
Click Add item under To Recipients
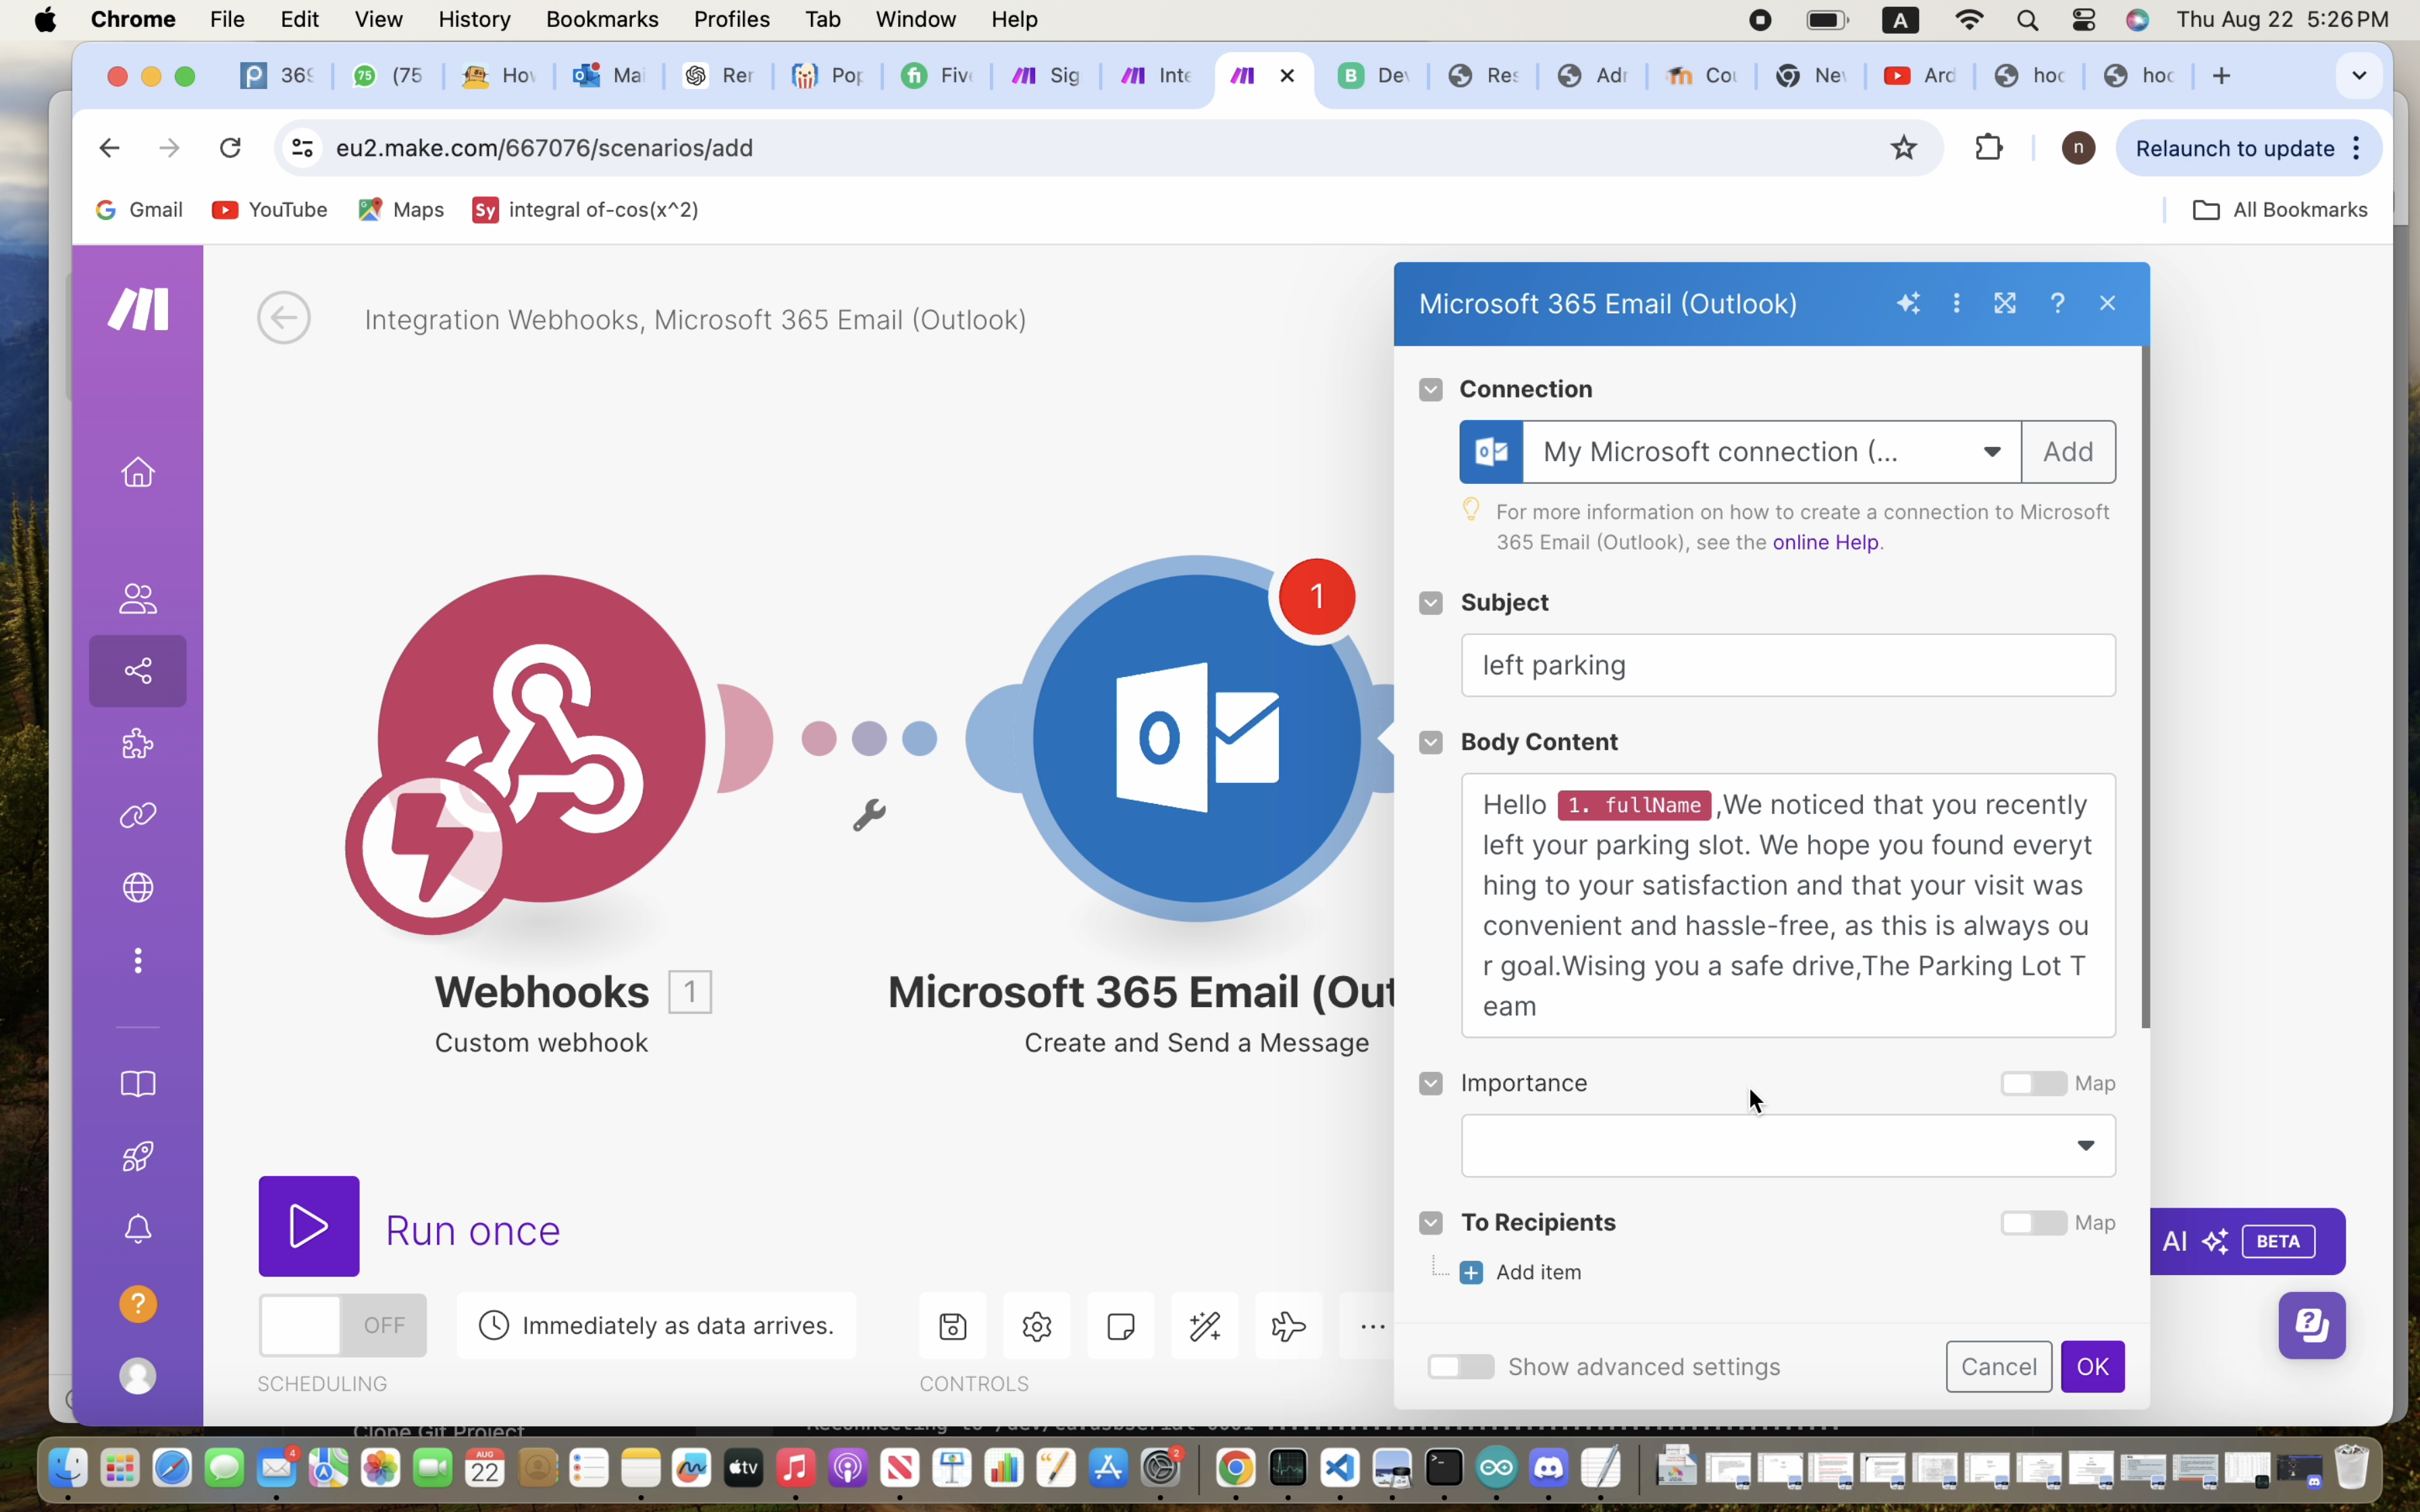click(x=1521, y=1272)
